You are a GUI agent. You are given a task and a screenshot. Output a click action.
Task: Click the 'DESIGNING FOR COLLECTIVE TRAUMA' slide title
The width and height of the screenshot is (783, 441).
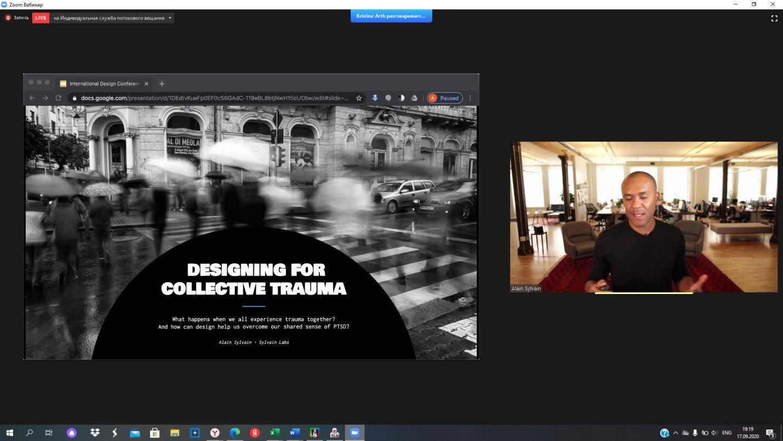(254, 279)
